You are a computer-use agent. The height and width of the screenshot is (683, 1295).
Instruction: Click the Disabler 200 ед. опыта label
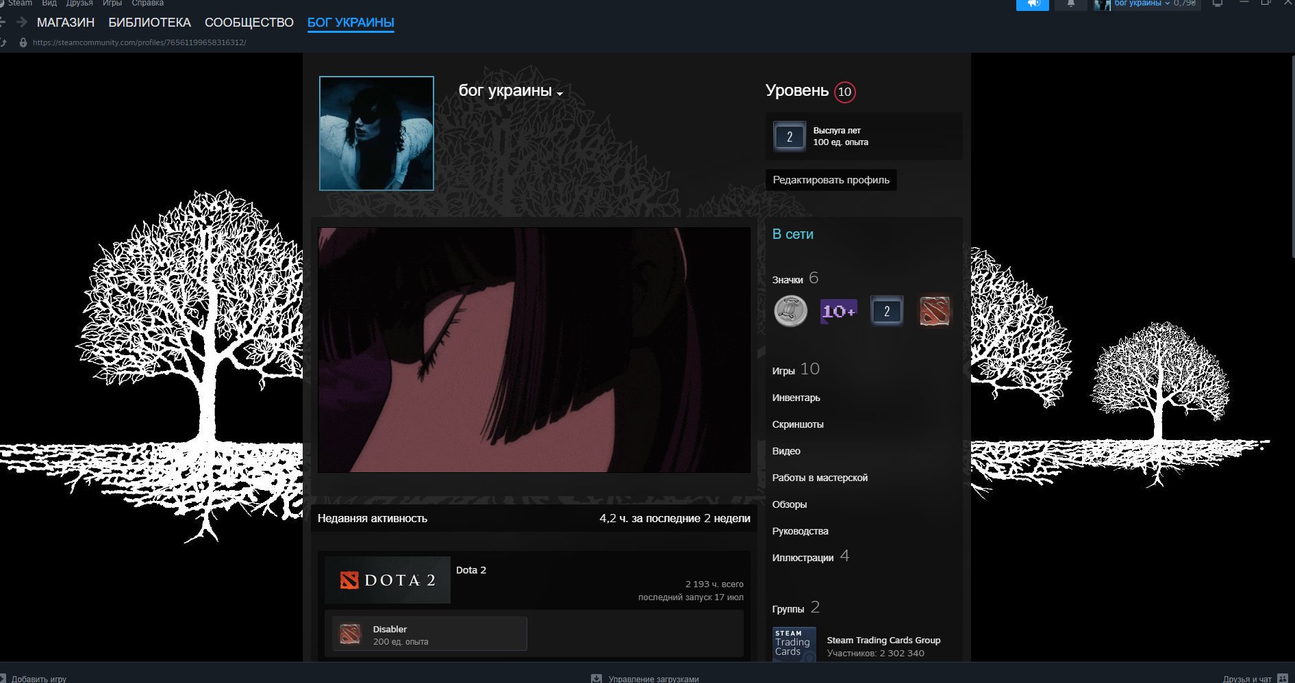[x=401, y=642]
